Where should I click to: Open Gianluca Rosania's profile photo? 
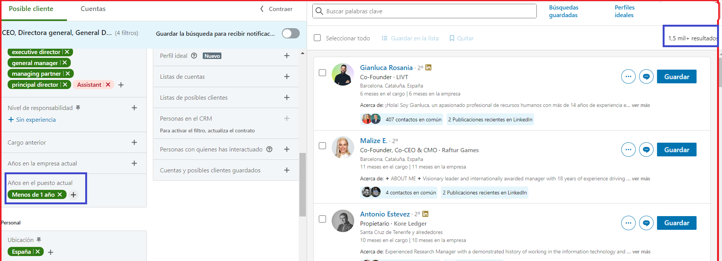click(x=343, y=74)
